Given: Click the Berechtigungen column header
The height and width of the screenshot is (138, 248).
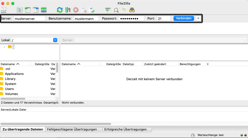Looking at the screenshot, I should (193, 64).
